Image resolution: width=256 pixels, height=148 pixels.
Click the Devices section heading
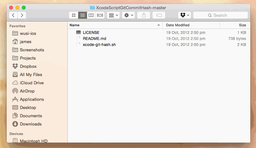pos(16,134)
